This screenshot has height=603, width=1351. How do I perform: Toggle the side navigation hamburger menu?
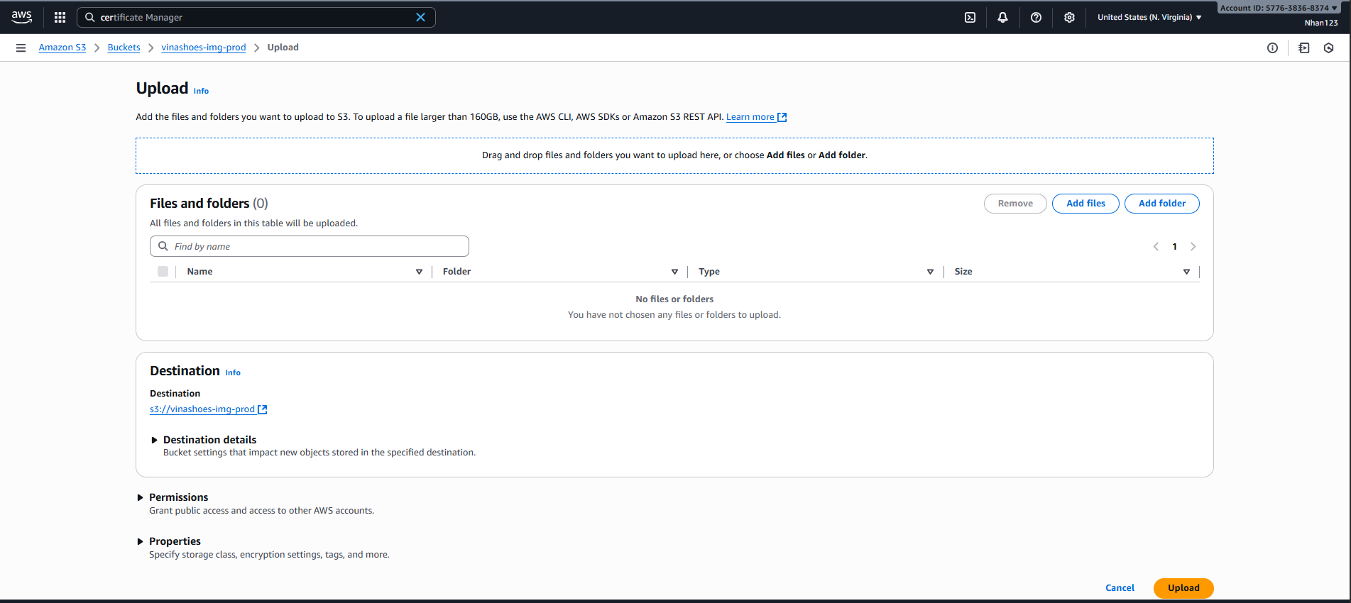[x=21, y=48]
